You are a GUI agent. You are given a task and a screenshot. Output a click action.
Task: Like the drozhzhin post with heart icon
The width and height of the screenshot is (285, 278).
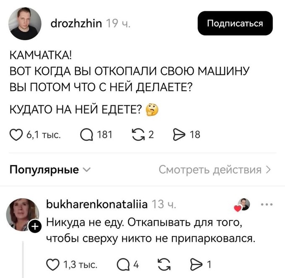click(x=16, y=134)
